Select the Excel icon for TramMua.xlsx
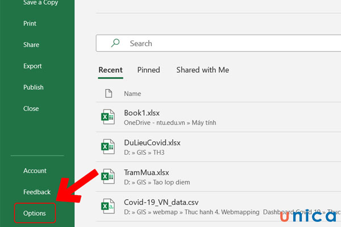The image size is (341, 227). pos(107,176)
